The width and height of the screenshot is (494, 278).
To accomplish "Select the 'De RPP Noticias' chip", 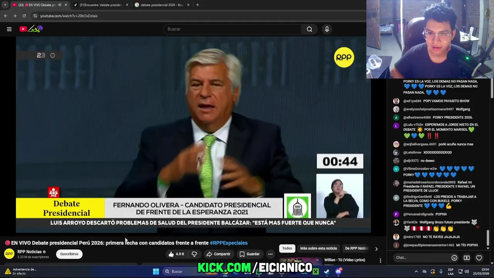I will coord(356,248).
